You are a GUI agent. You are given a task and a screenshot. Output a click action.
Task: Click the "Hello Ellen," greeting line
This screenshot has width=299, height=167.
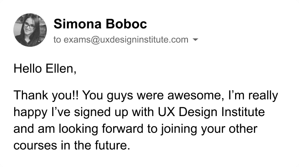point(45,68)
